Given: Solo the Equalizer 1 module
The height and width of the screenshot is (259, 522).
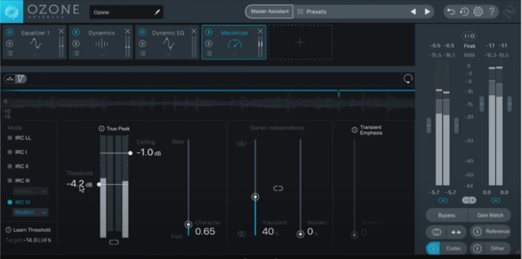Looking at the screenshot, I should tap(10, 44).
